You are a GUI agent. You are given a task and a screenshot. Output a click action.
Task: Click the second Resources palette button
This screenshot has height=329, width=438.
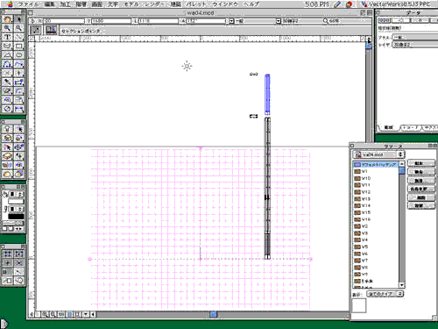(420, 172)
